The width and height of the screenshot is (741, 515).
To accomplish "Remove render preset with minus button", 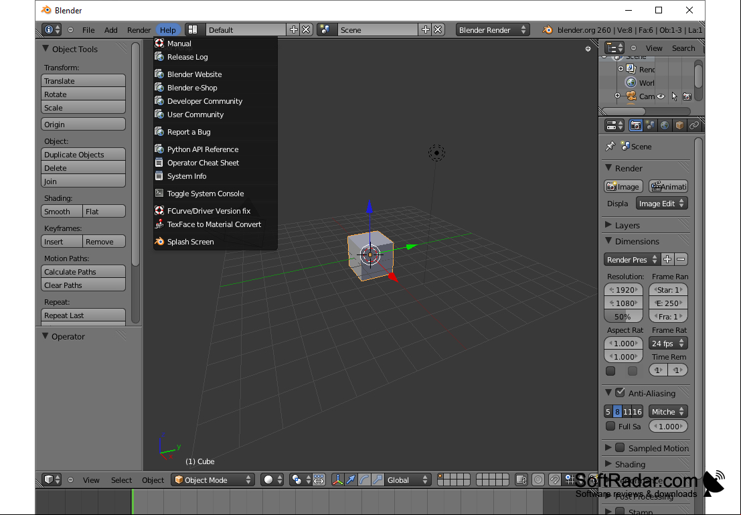I will coord(681,259).
